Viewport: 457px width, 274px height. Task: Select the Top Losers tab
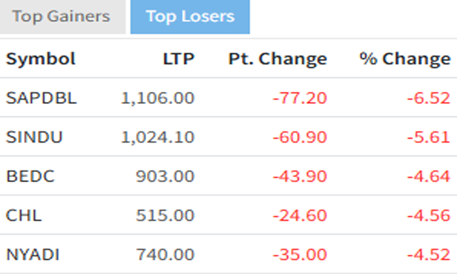coord(190,17)
